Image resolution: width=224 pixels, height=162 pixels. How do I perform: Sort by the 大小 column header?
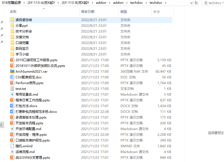click(x=156, y=12)
